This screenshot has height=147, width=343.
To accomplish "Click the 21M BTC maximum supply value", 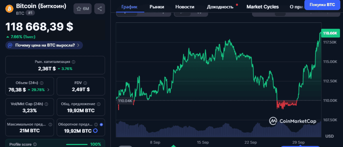I will pos(30,131).
